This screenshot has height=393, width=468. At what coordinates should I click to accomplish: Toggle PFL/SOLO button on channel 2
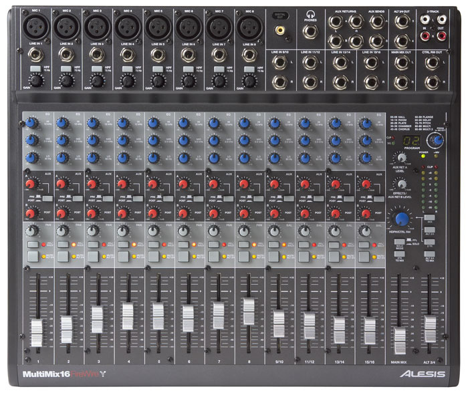(x=64, y=245)
